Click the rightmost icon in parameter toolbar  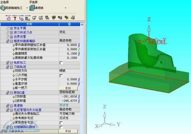tap(72, 18)
